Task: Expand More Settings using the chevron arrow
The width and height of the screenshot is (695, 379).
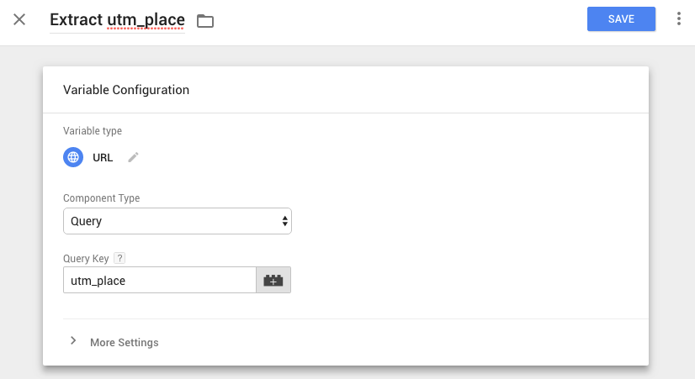Action: click(x=73, y=341)
